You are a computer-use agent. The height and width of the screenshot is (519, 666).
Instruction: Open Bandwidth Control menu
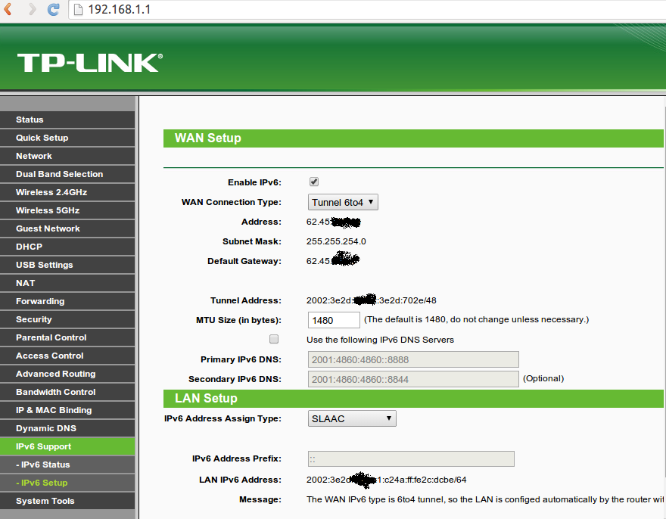[67, 392]
